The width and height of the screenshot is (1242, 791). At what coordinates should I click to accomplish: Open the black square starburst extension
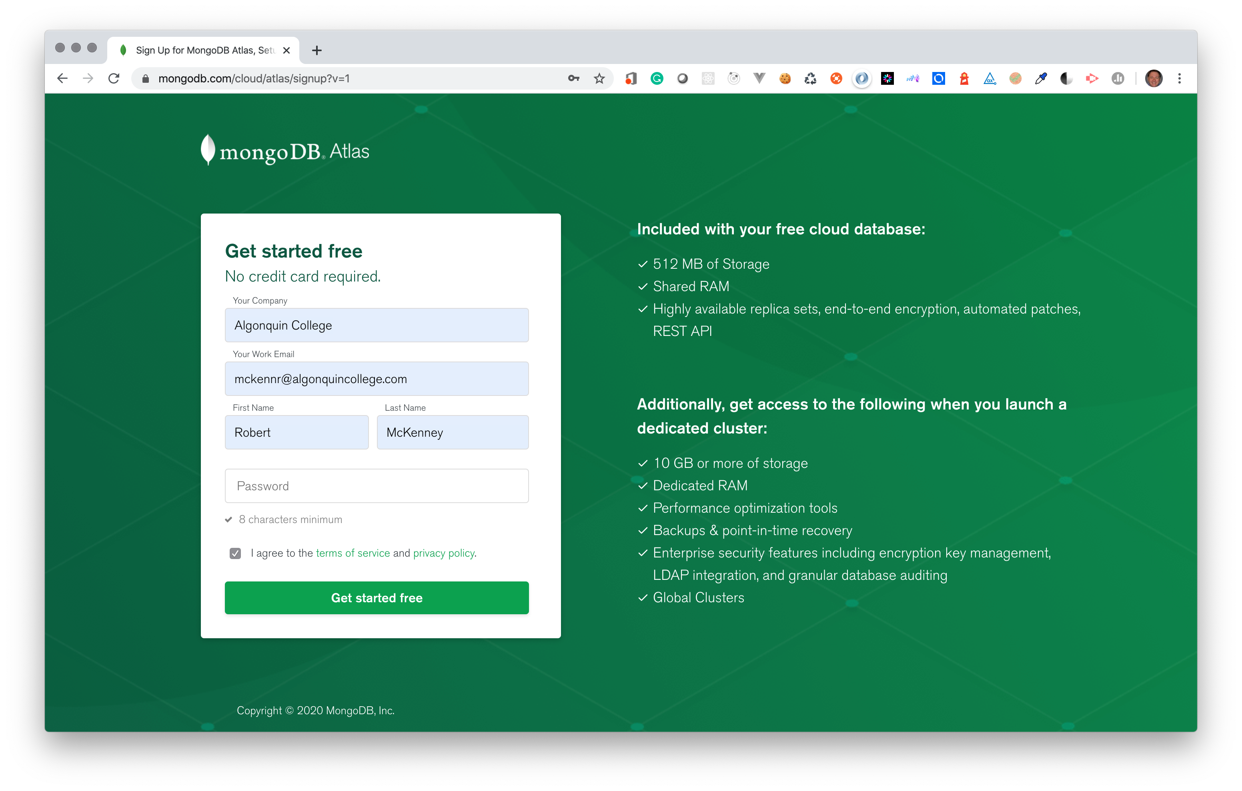point(887,78)
